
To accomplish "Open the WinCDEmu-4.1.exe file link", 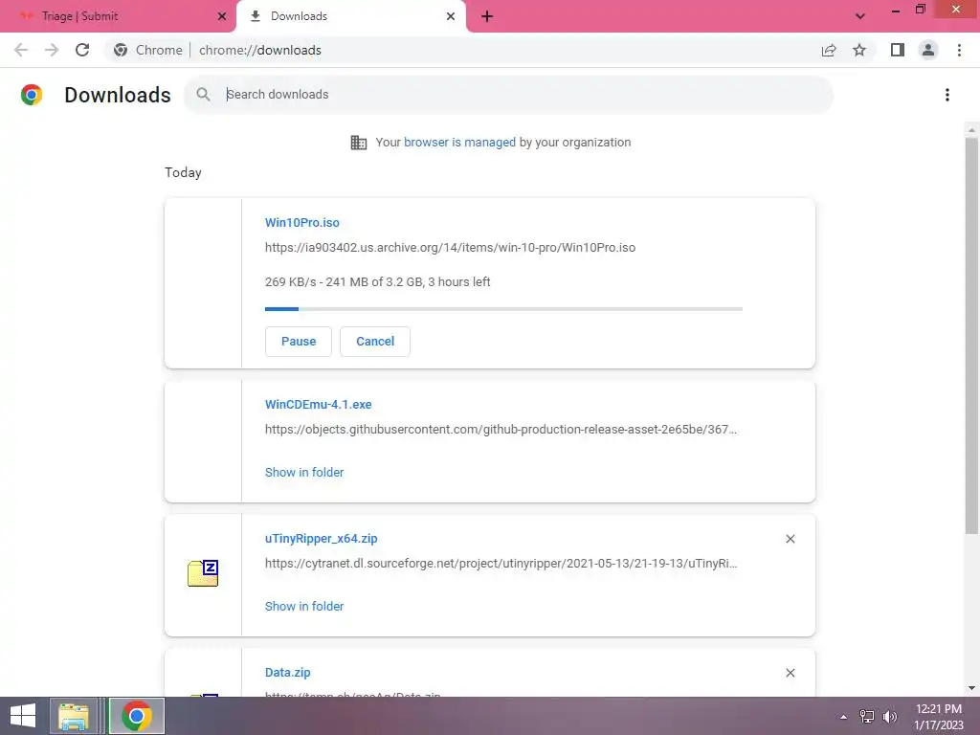I will coord(318,405).
